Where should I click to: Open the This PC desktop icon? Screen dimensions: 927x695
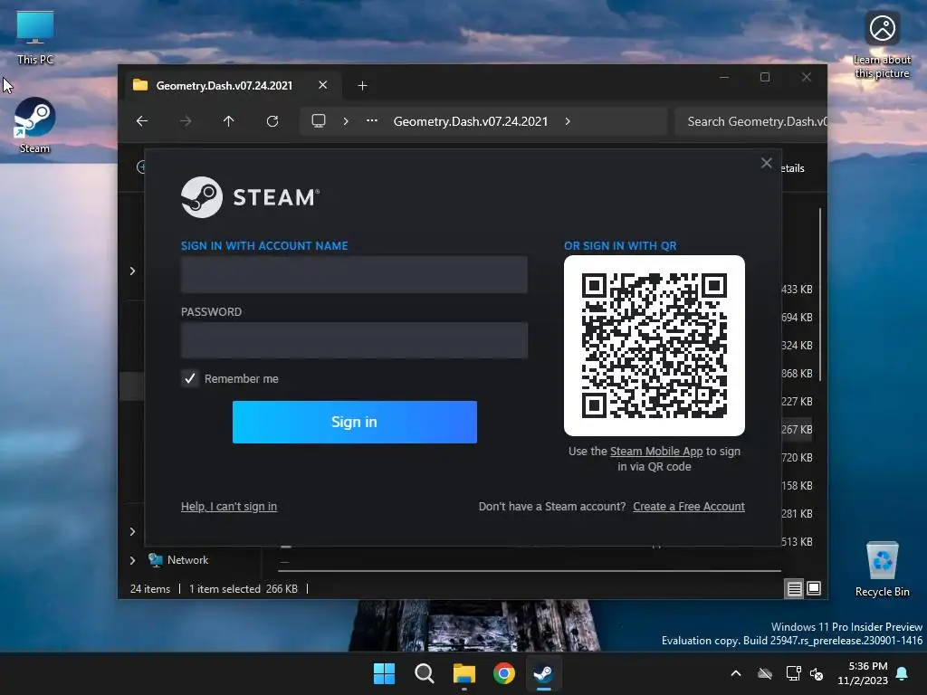point(35,37)
